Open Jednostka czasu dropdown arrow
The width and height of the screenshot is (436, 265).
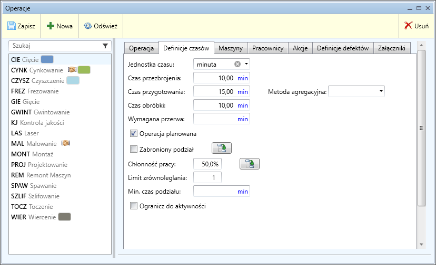point(246,64)
